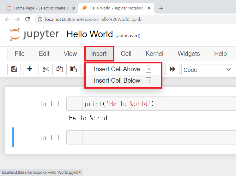
Task: Go back in the browser
Action: pyautogui.click(x=7, y=19)
